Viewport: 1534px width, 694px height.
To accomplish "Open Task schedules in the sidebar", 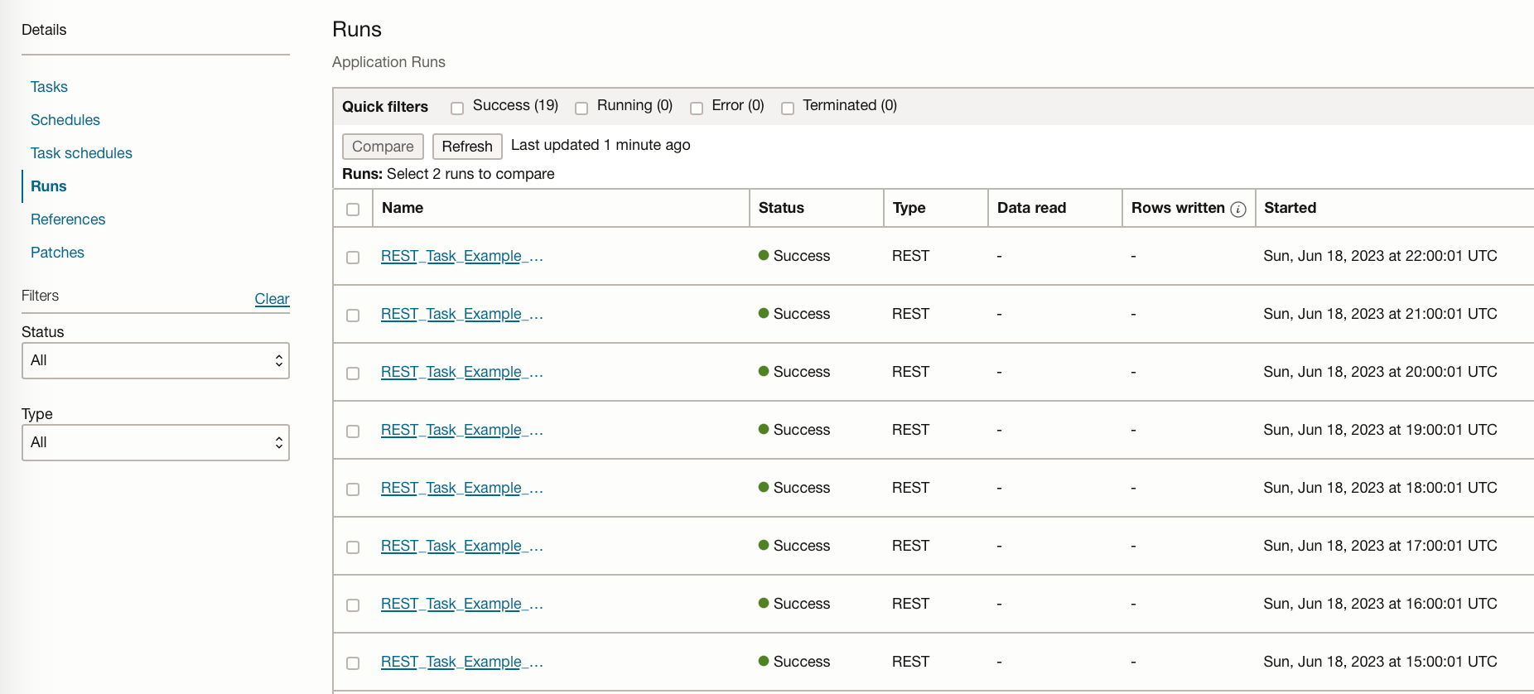I will pyautogui.click(x=81, y=153).
